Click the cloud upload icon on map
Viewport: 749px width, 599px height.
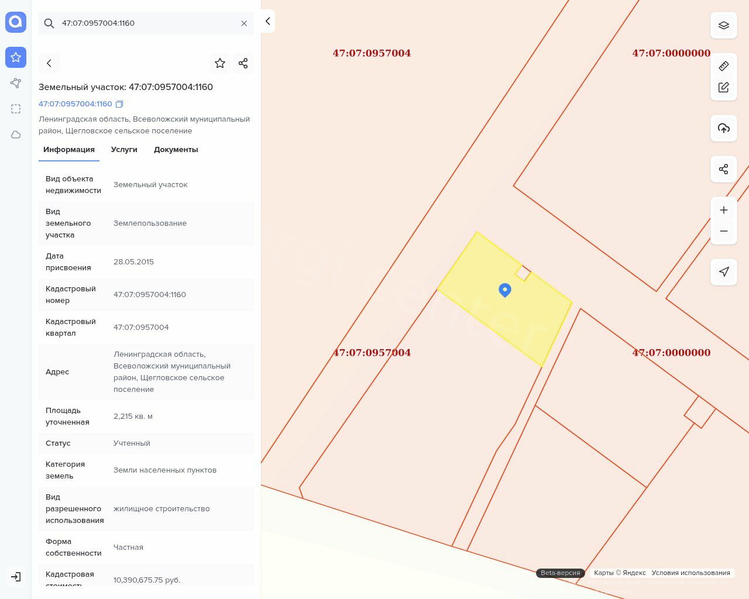pos(724,128)
